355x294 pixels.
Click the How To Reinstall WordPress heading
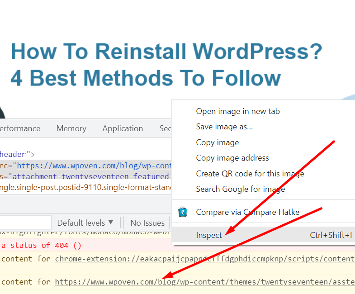166,65
